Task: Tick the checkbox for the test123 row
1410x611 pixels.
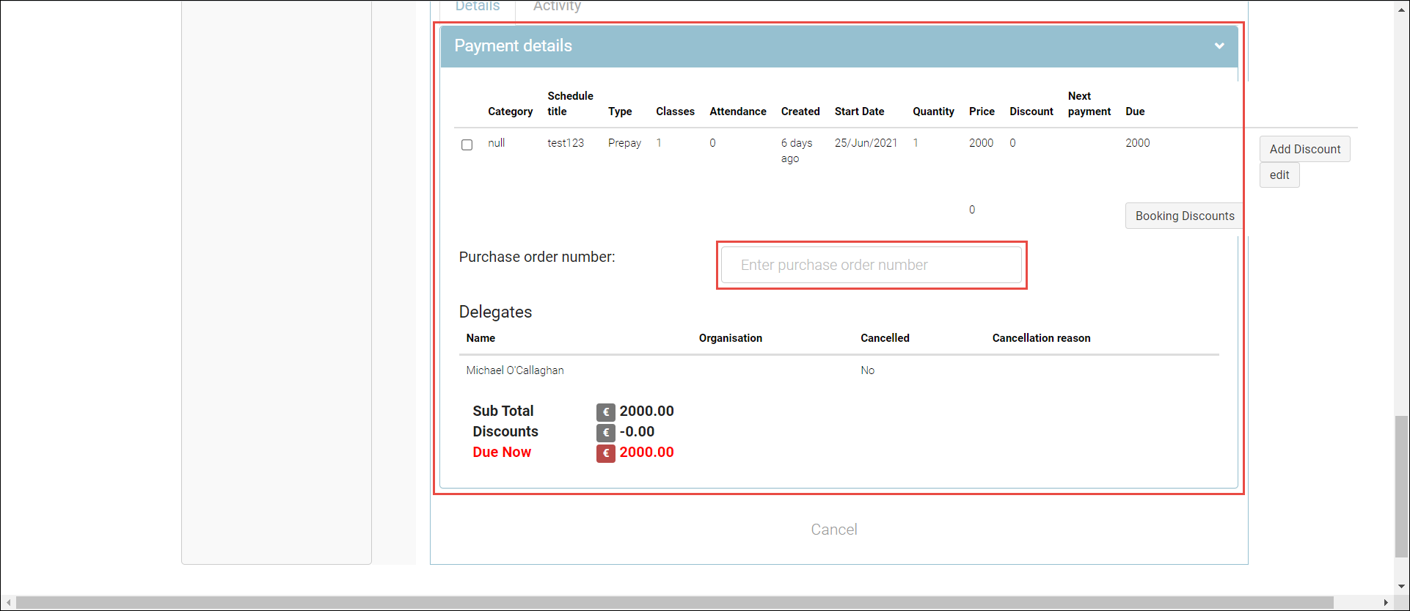Action: tap(467, 144)
